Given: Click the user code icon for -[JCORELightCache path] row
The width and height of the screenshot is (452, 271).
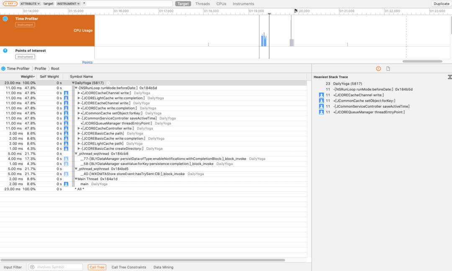Looking at the screenshot, I should pos(66,144).
